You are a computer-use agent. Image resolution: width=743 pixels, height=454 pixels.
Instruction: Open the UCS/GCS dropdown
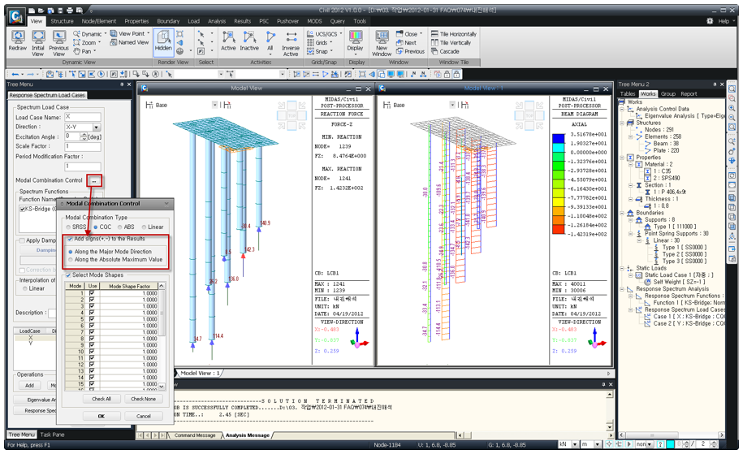341,33
